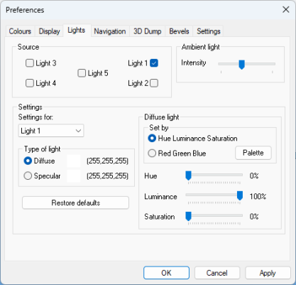Image resolution: width=296 pixels, height=285 pixels.
Task: Open the 3D Dump tab
Action: [147, 31]
